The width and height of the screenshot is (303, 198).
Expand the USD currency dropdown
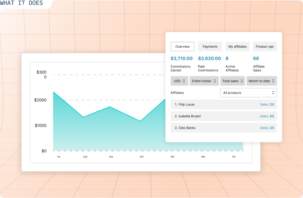point(179,81)
